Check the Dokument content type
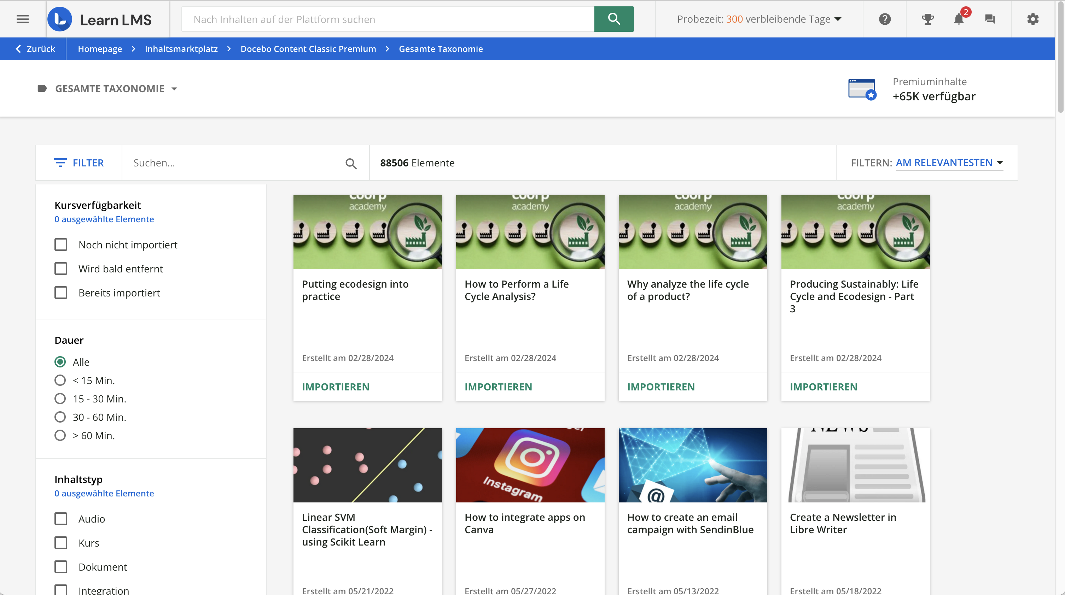1065x595 pixels. click(61, 567)
